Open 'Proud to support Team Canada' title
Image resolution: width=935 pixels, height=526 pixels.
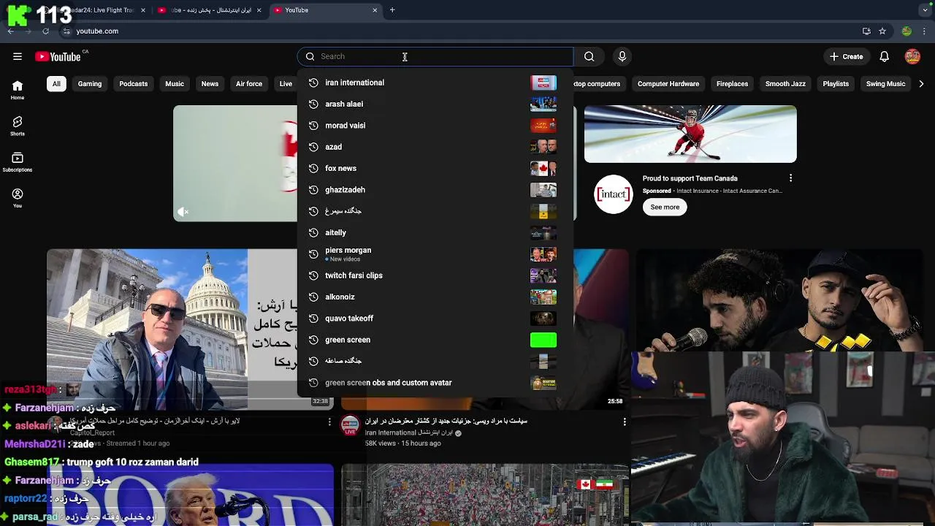pyautogui.click(x=690, y=178)
